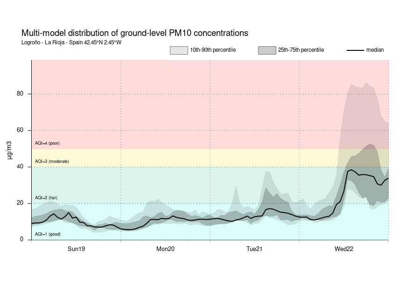The width and height of the screenshot is (420, 300).
Task: Select the '25th-75th percentile' legend label
Action: click(x=301, y=50)
